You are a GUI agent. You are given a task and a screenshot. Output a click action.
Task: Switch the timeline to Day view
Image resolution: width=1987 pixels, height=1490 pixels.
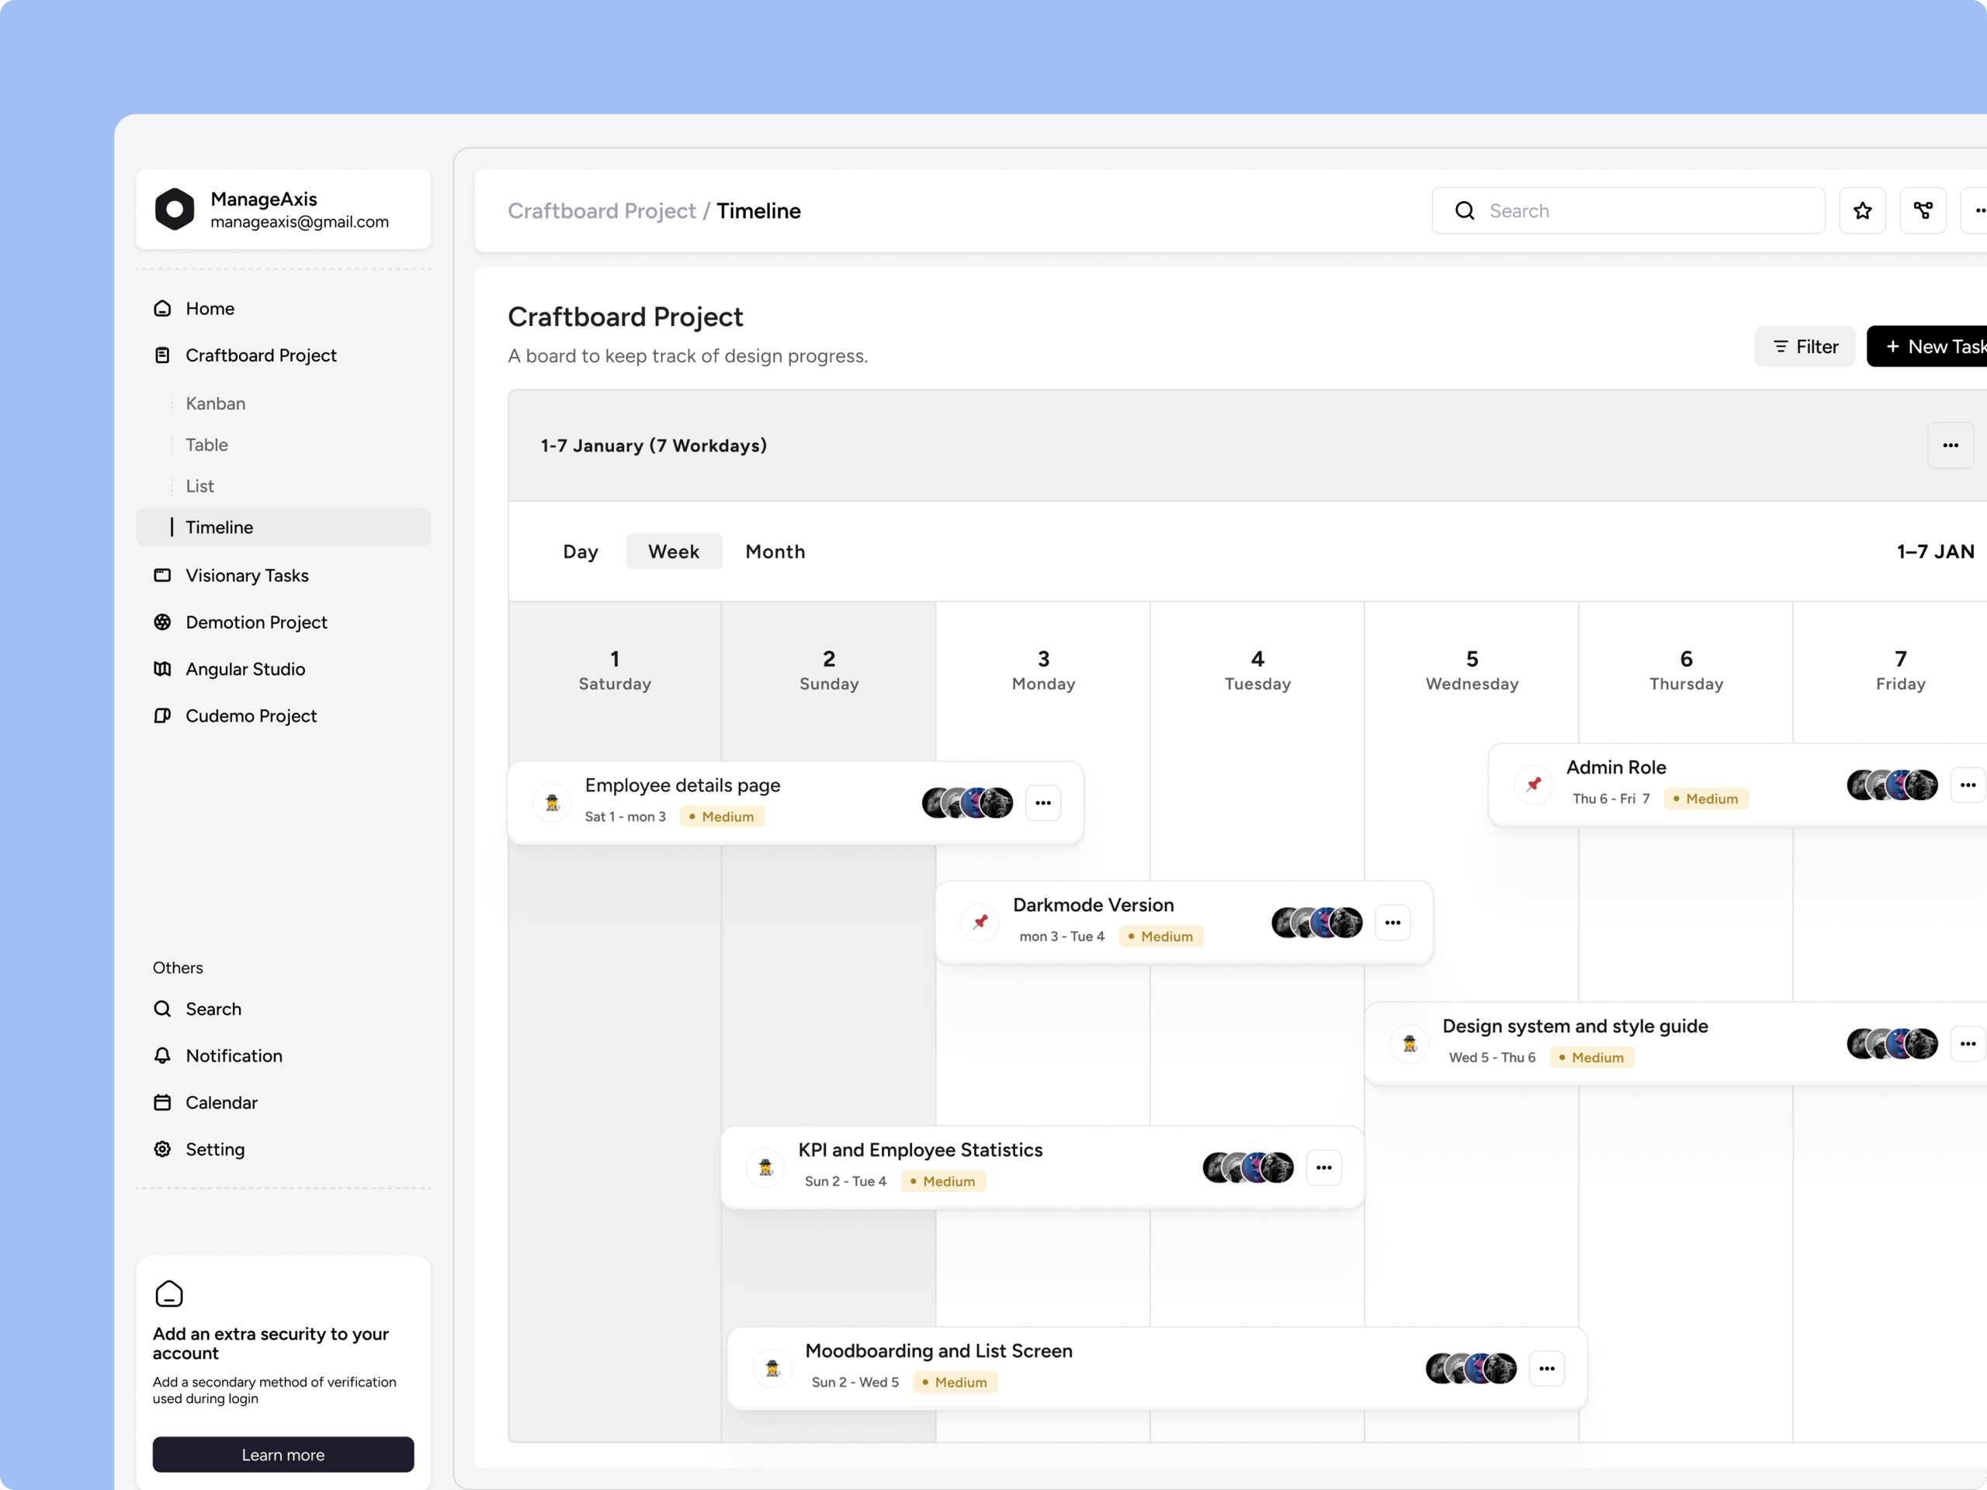(x=581, y=550)
